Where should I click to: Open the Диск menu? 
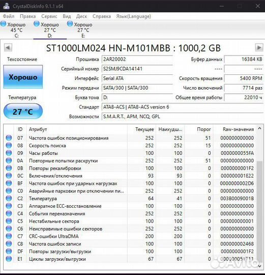[81, 16]
